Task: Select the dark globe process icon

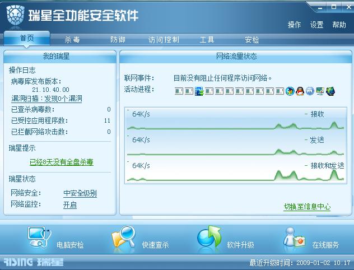Action: tap(330, 91)
